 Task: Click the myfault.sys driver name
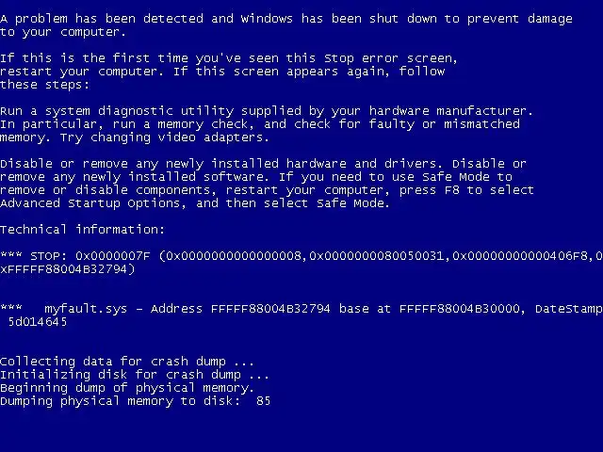[x=86, y=309]
